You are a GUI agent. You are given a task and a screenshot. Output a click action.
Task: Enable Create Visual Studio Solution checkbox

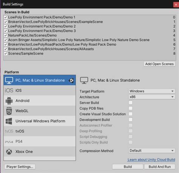tap(131, 114)
